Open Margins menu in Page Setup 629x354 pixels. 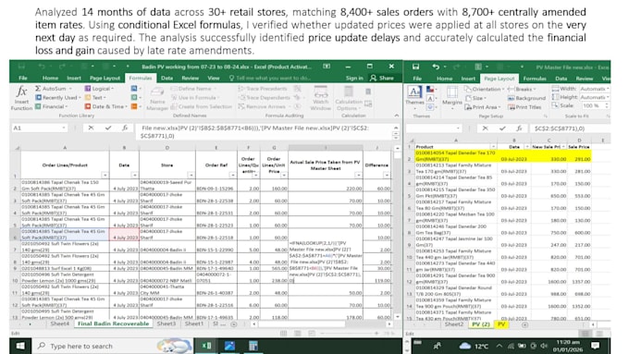tap(452, 97)
